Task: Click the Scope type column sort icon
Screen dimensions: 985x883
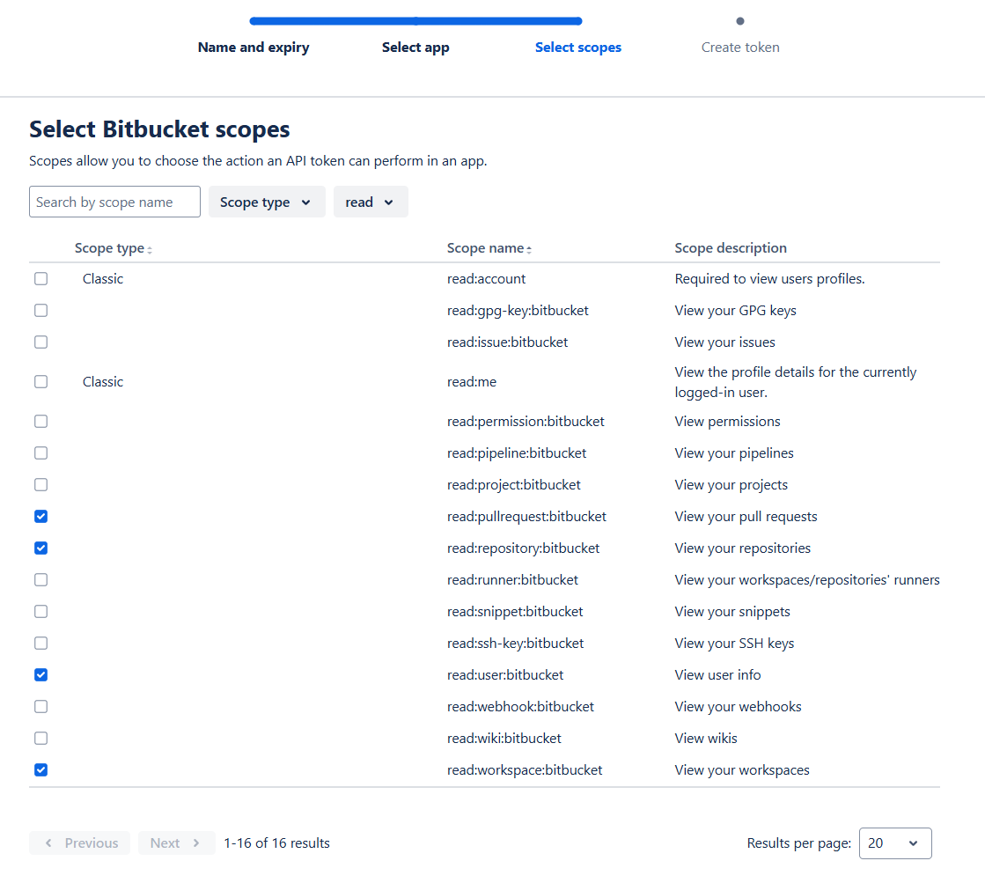Action: pyautogui.click(x=150, y=250)
